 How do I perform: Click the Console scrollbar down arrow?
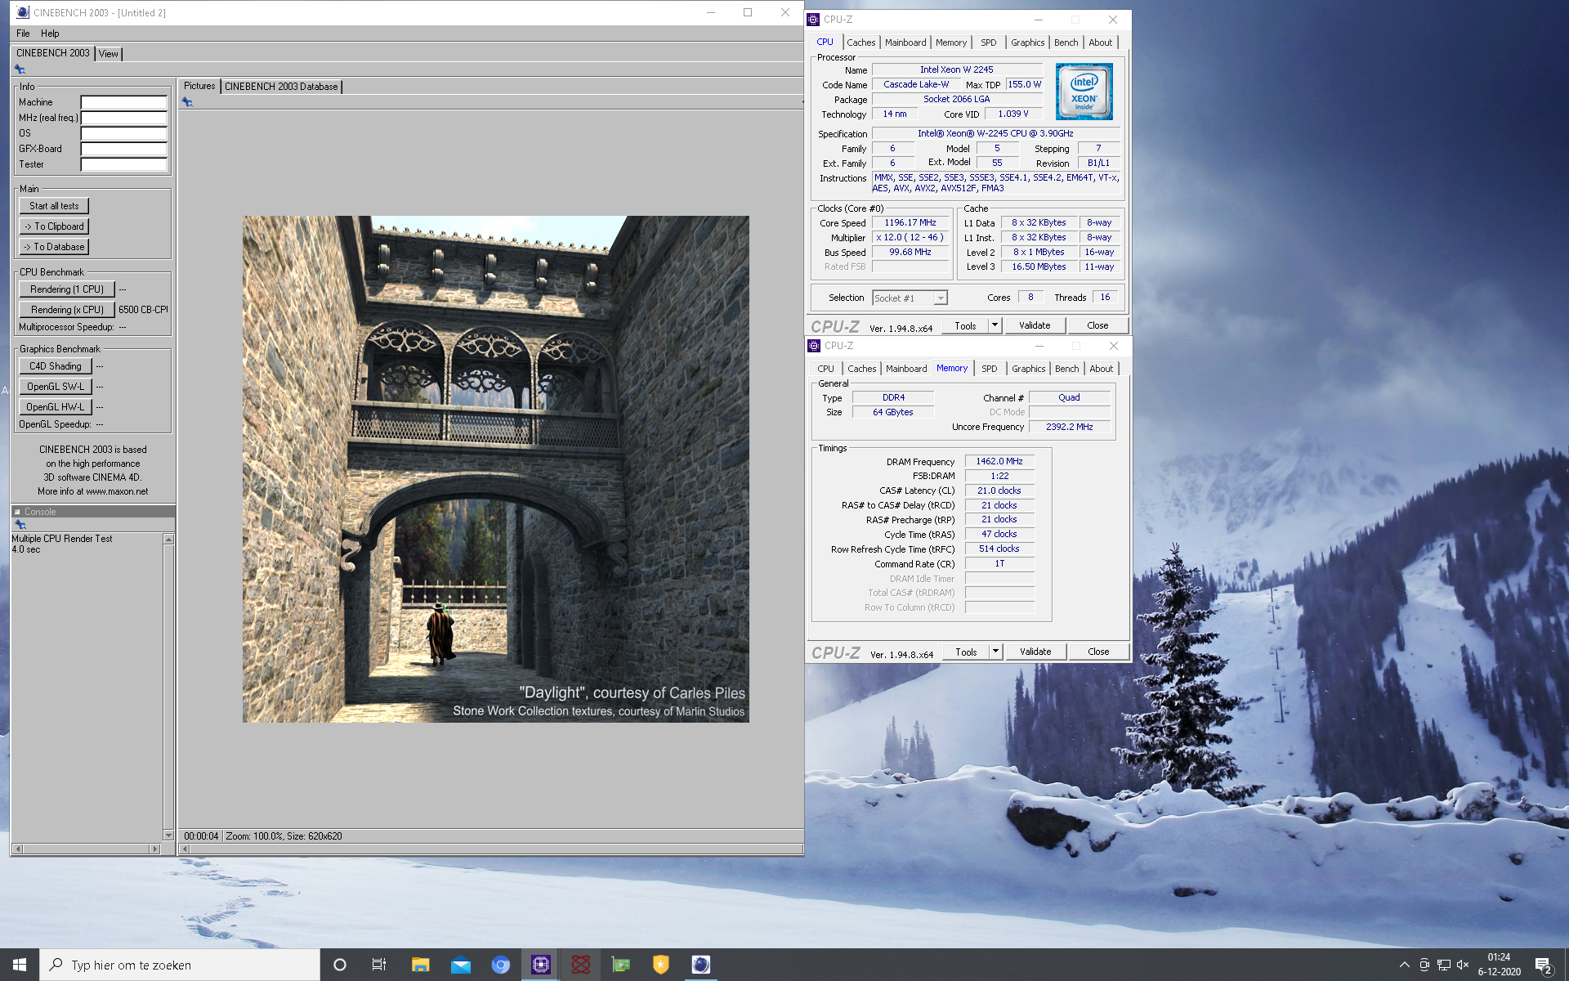point(168,835)
